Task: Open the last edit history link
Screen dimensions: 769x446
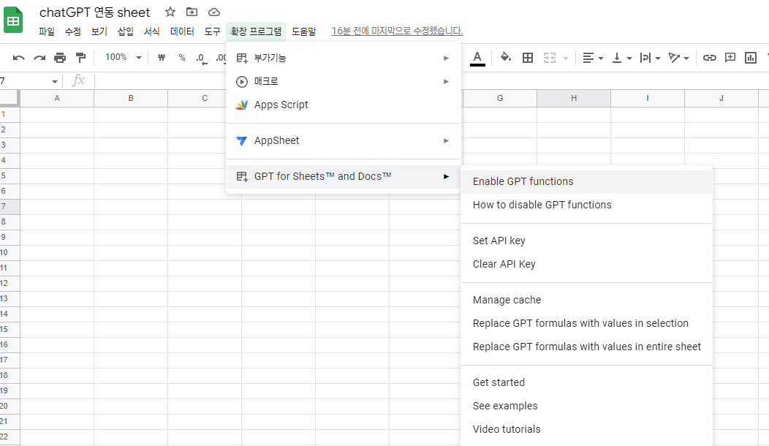Action: click(397, 31)
